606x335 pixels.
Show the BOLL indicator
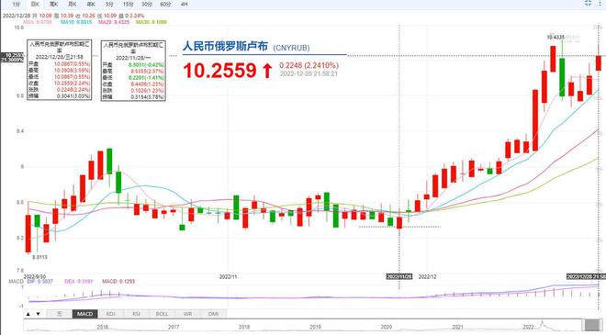pyautogui.click(x=162, y=314)
